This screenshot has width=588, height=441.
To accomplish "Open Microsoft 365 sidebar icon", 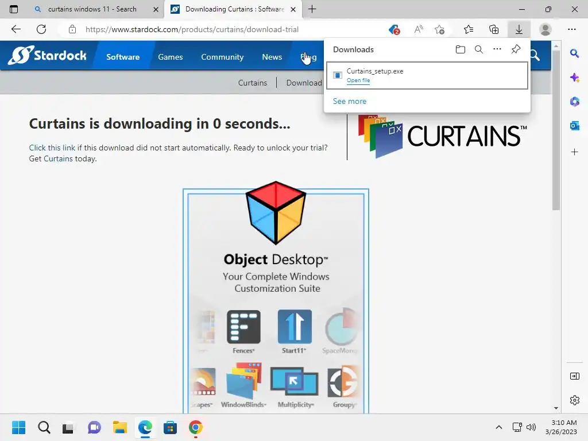I will tap(574, 102).
